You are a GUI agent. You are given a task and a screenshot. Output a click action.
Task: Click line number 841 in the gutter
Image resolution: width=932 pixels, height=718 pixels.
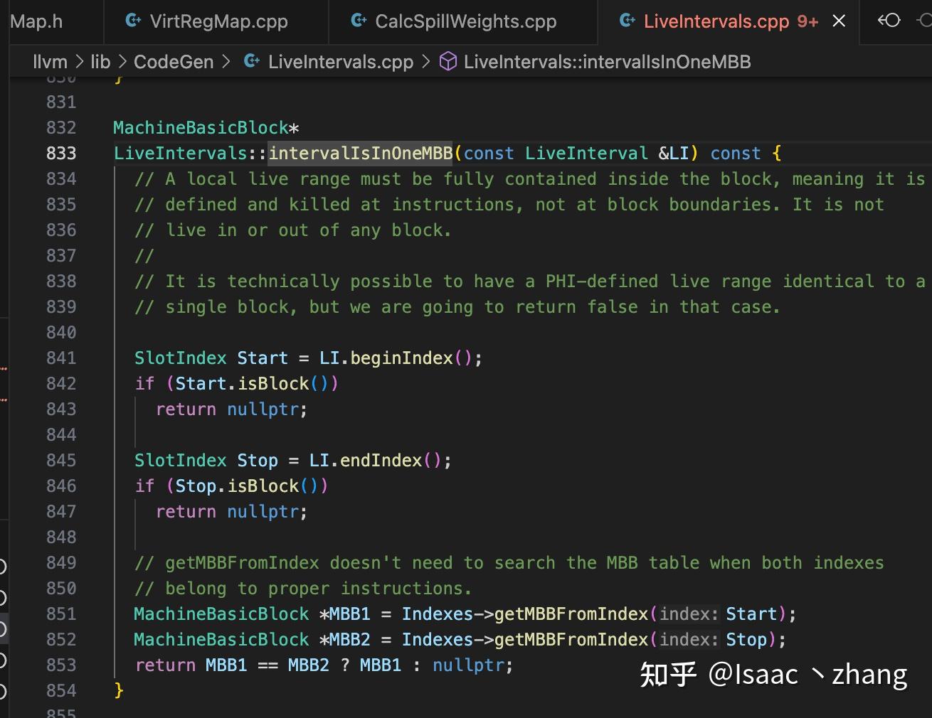click(x=61, y=358)
